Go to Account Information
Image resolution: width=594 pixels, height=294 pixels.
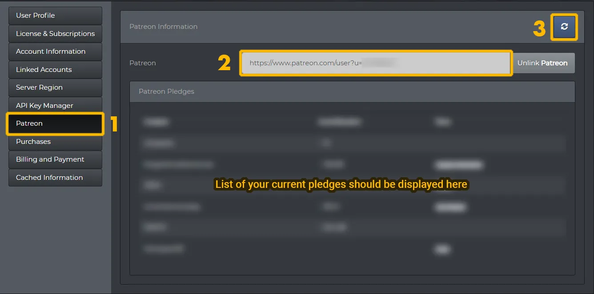pos(55,52)
